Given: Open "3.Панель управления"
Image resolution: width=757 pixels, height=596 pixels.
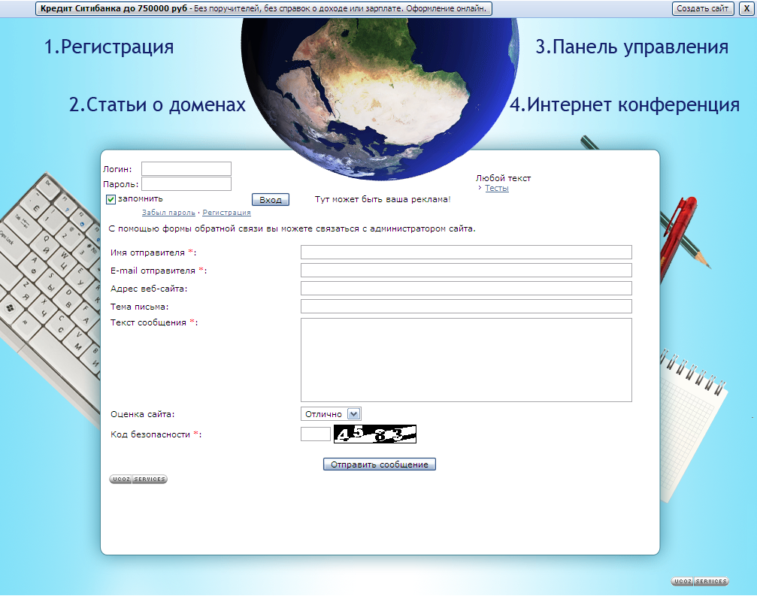Looking at the screenshot, I should click(x=632, y=47).
